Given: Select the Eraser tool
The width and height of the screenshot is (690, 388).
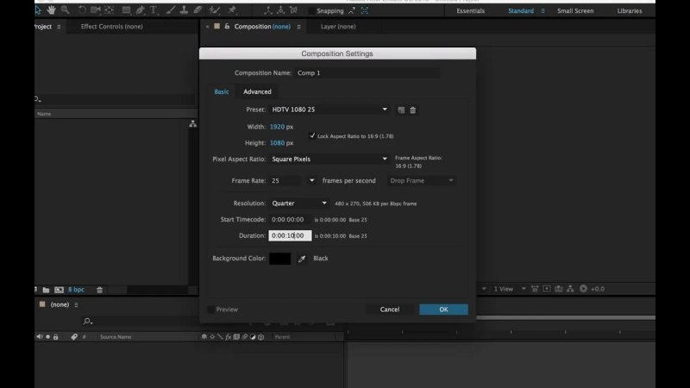Looking at the screenshot, I should 198,9.
